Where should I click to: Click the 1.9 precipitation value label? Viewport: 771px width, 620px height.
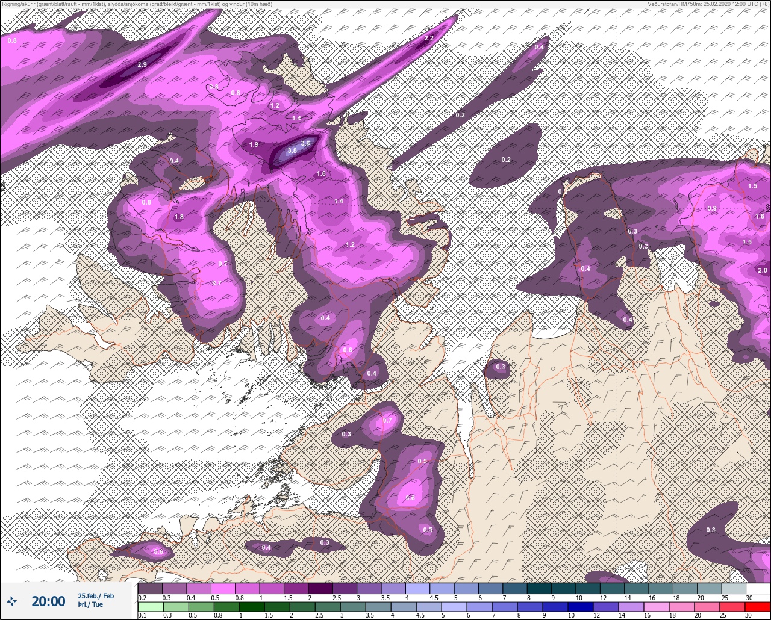254,144
